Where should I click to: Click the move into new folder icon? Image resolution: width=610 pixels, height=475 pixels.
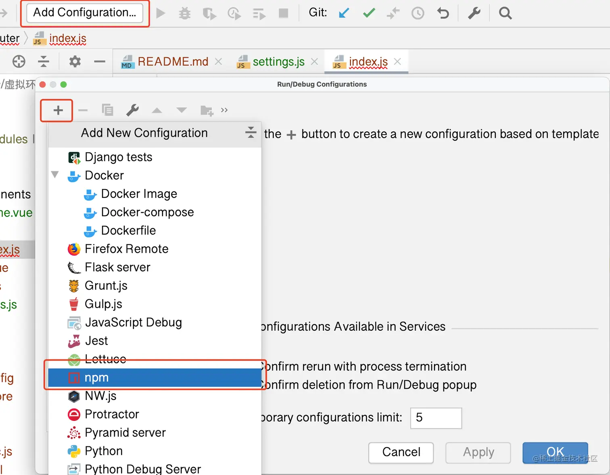(207, 110)
